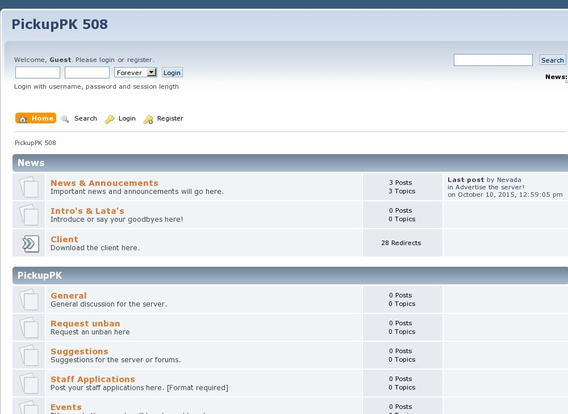The width and height of the screenshot is (568, 414).
Task: Focus the search text box
Action: [493, 60]
